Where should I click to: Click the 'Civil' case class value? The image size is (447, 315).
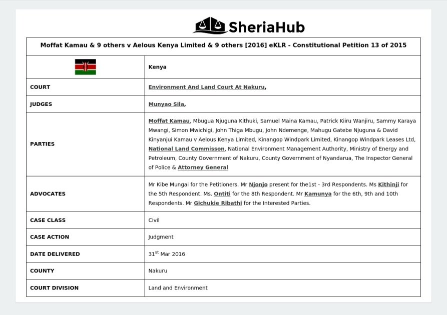(154, 220)
